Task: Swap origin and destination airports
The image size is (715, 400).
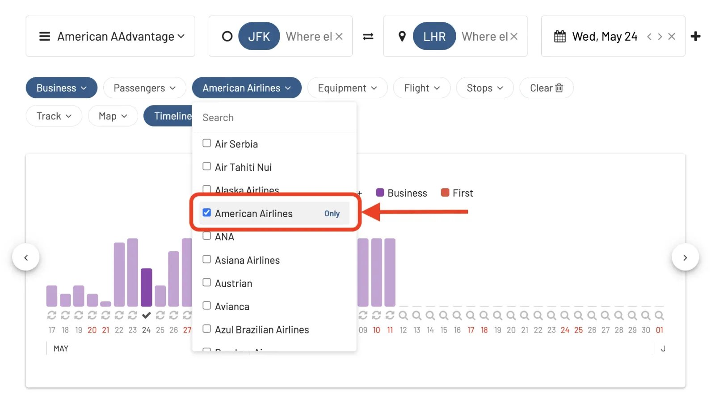Action: tap(368, 36)
